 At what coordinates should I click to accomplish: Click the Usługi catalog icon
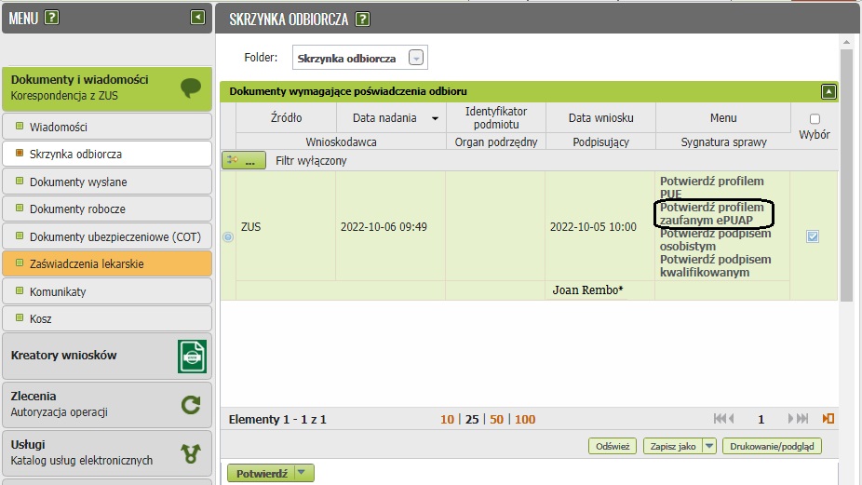click(191, 452)
